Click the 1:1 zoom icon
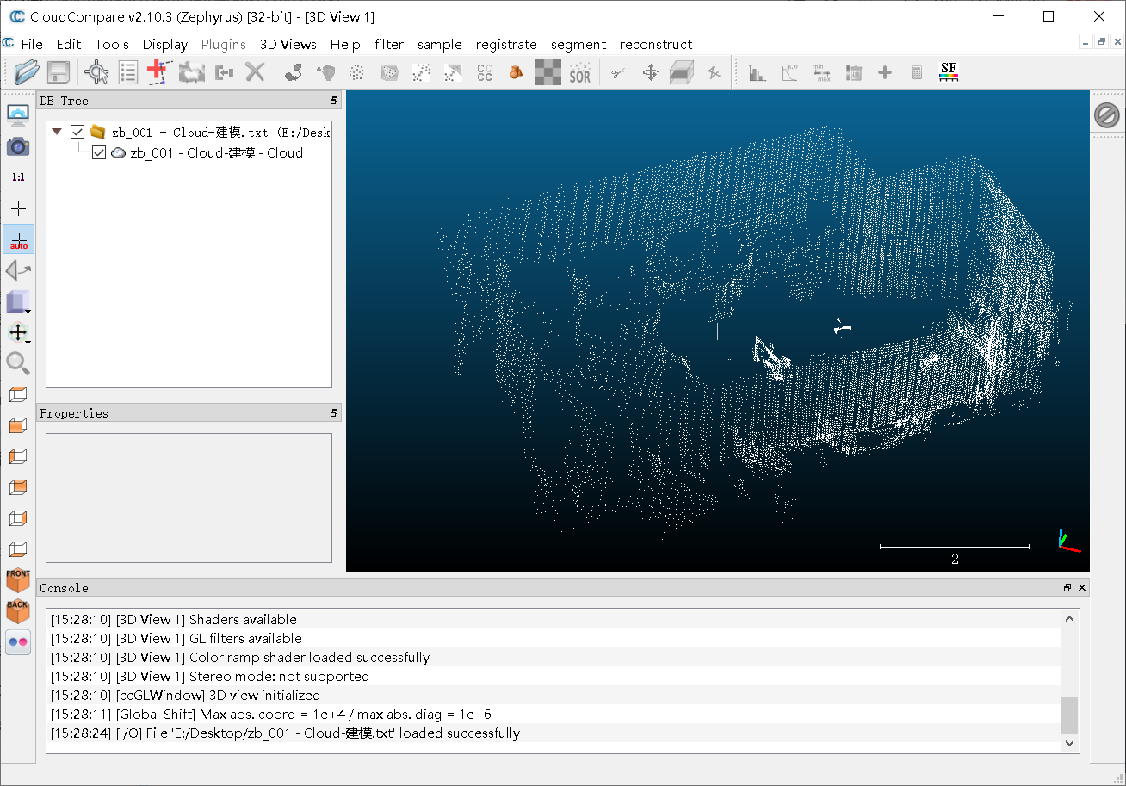1126x786 pixels. pyautogui.click(x=18, y=177)
